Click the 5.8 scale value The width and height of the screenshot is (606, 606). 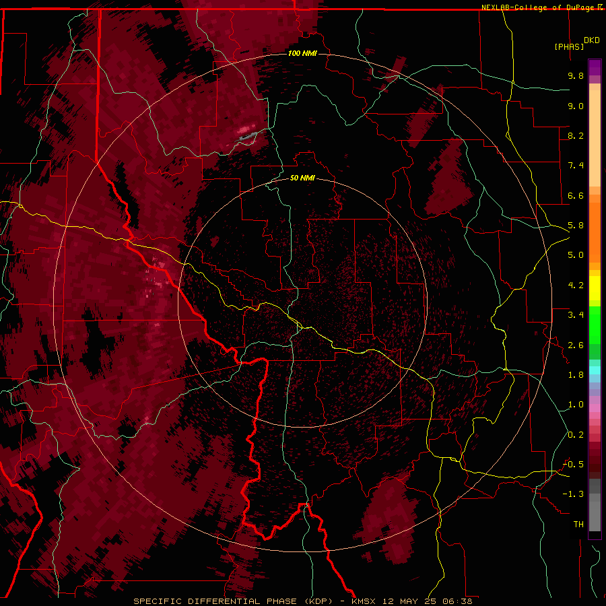tap(576, 226)
